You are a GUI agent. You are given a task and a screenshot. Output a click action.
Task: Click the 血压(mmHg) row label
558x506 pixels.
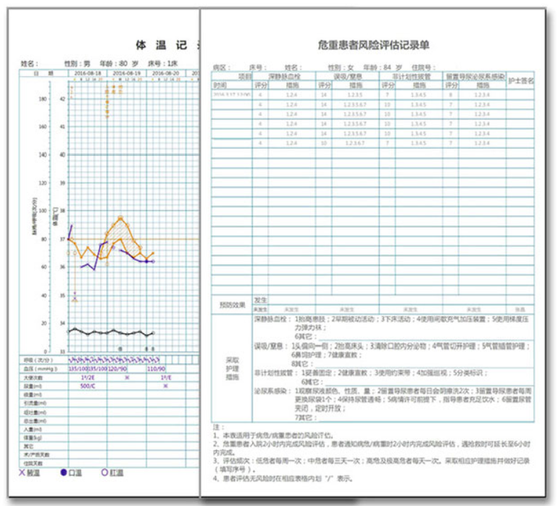(x=40, y=369)
